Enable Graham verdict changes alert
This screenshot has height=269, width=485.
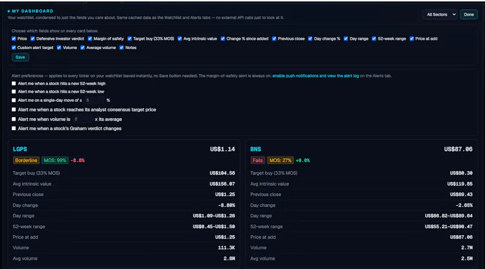(13, 128)
